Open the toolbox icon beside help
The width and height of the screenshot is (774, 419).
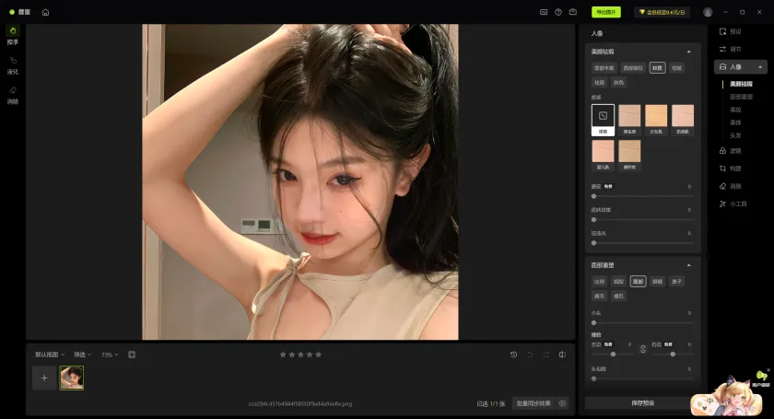[572, 12]
